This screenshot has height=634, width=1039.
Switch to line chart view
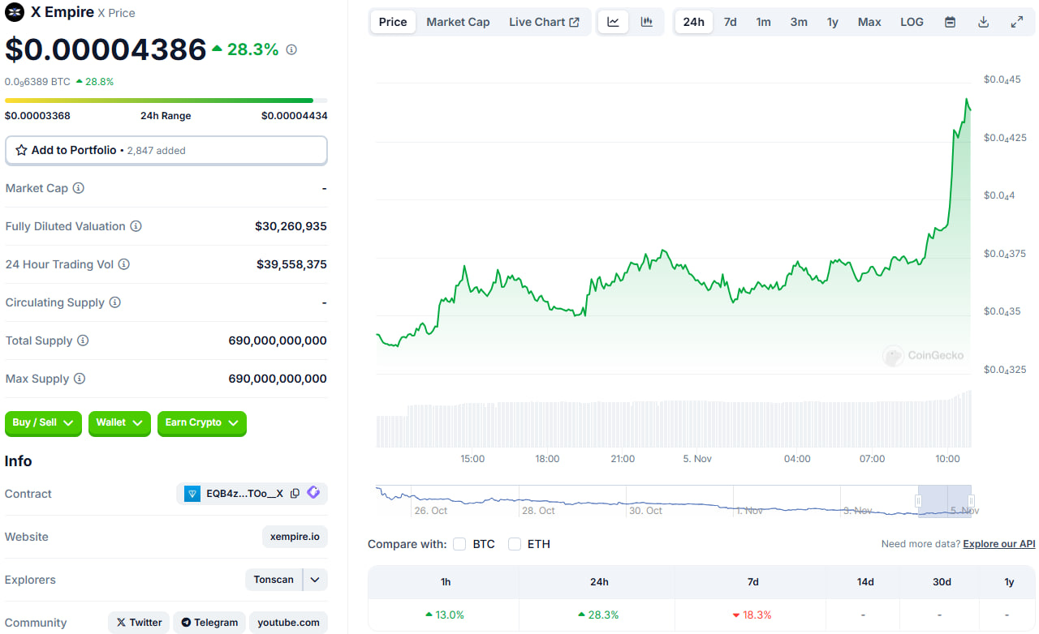(x=613, y=22)
